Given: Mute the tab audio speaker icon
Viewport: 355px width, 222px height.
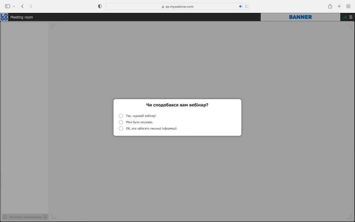Looking at the screenshot, I should click(x=241, y=6).
